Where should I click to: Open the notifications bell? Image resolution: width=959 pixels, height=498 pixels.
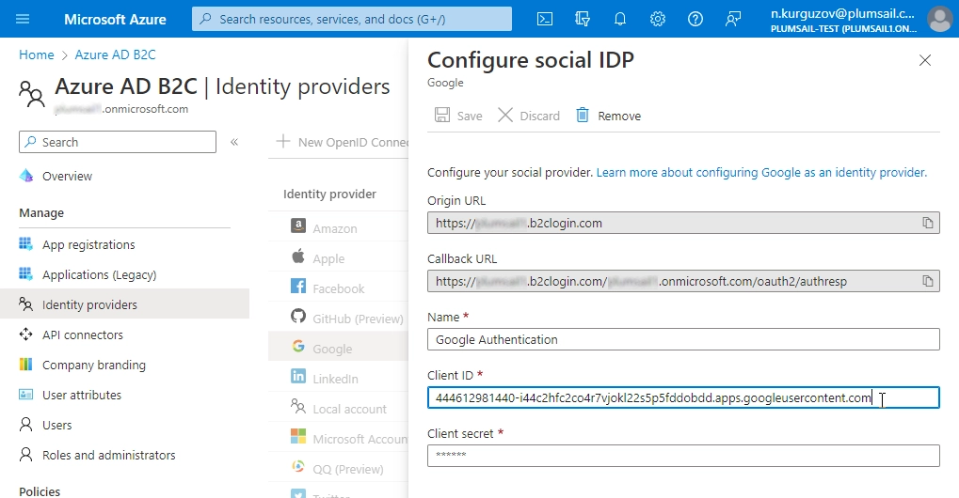point(620,19)
